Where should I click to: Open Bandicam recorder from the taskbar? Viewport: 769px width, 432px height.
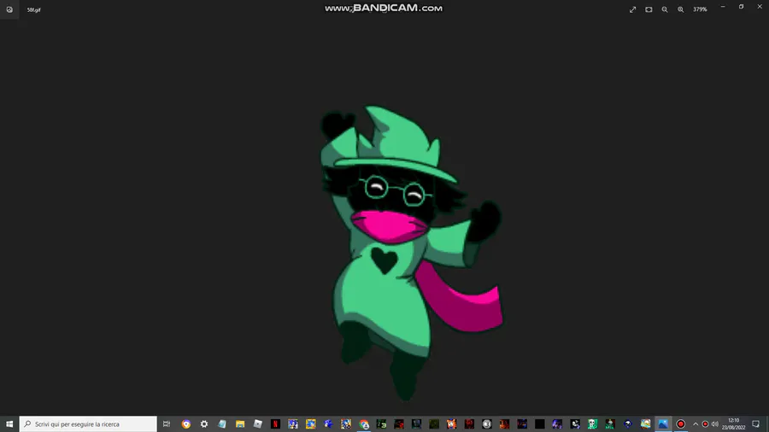[681, 424]
